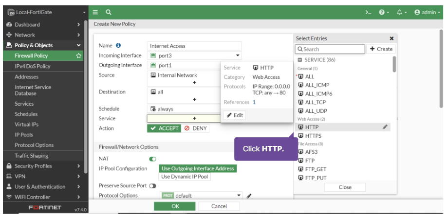Click the search magnifier in top bar
Viewport: 448px width, 219px height.
point(108,12)
